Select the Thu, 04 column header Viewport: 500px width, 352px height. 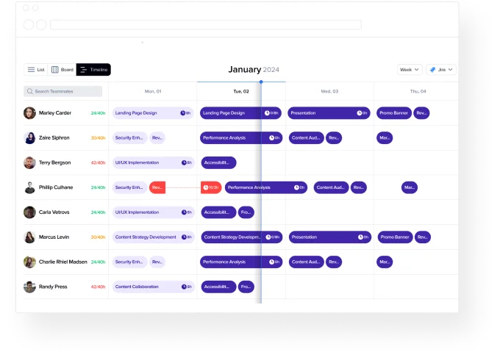[x=418, y=91]
